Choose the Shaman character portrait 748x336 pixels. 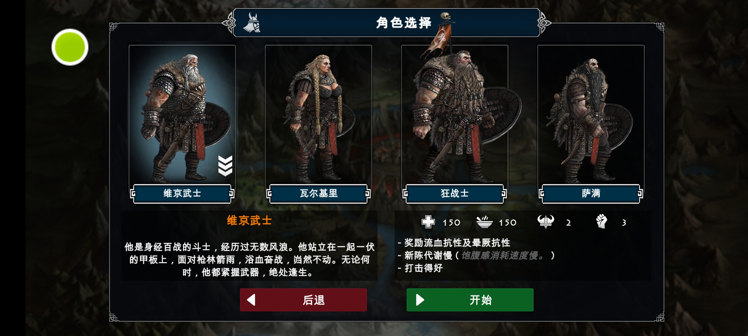click(591, 114)
